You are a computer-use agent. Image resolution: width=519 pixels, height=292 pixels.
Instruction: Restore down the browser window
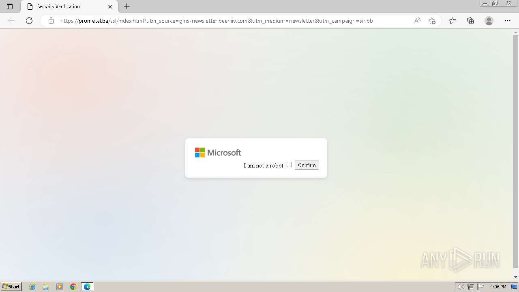point(495,4)
